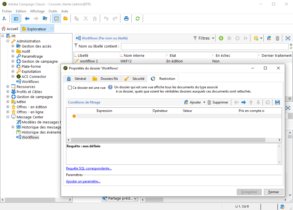Viewport: 293px width, 210px height.
Task: Click the filter conditions horizontal scrollbar
Action: 168,140
